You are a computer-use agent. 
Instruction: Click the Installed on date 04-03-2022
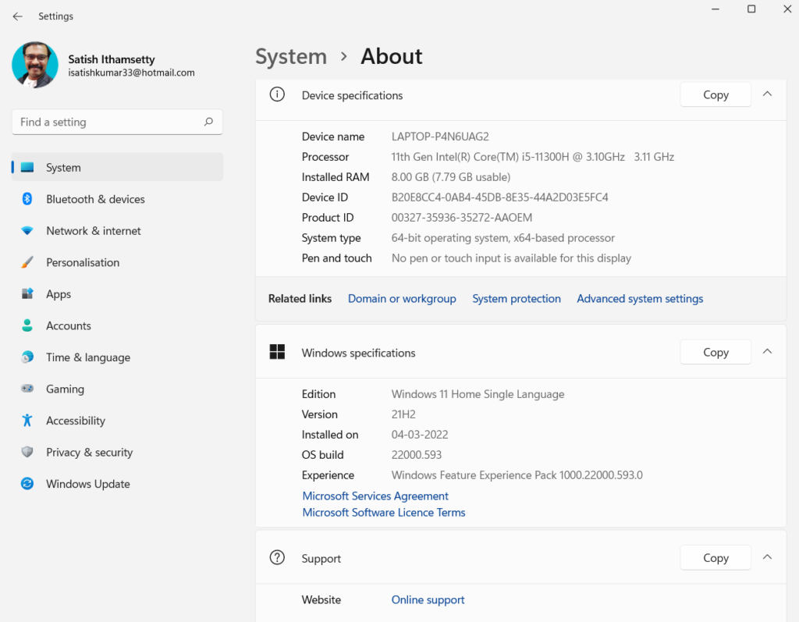pyautogui.click(x=420, y=435)
